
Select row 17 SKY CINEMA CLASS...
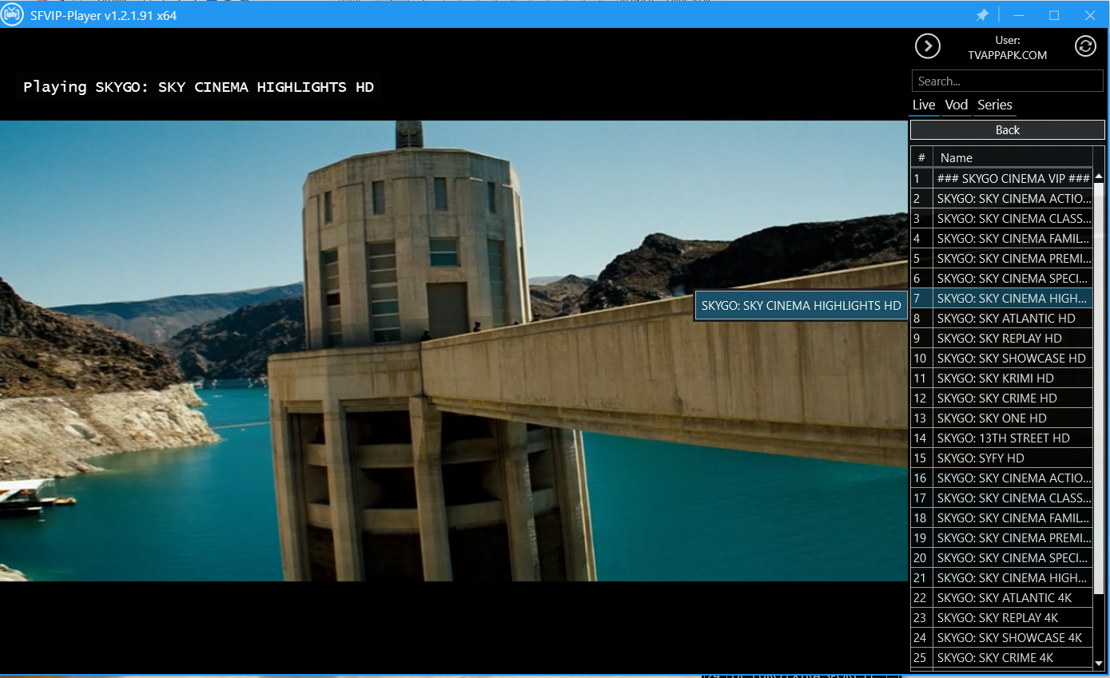point(1001,498)
